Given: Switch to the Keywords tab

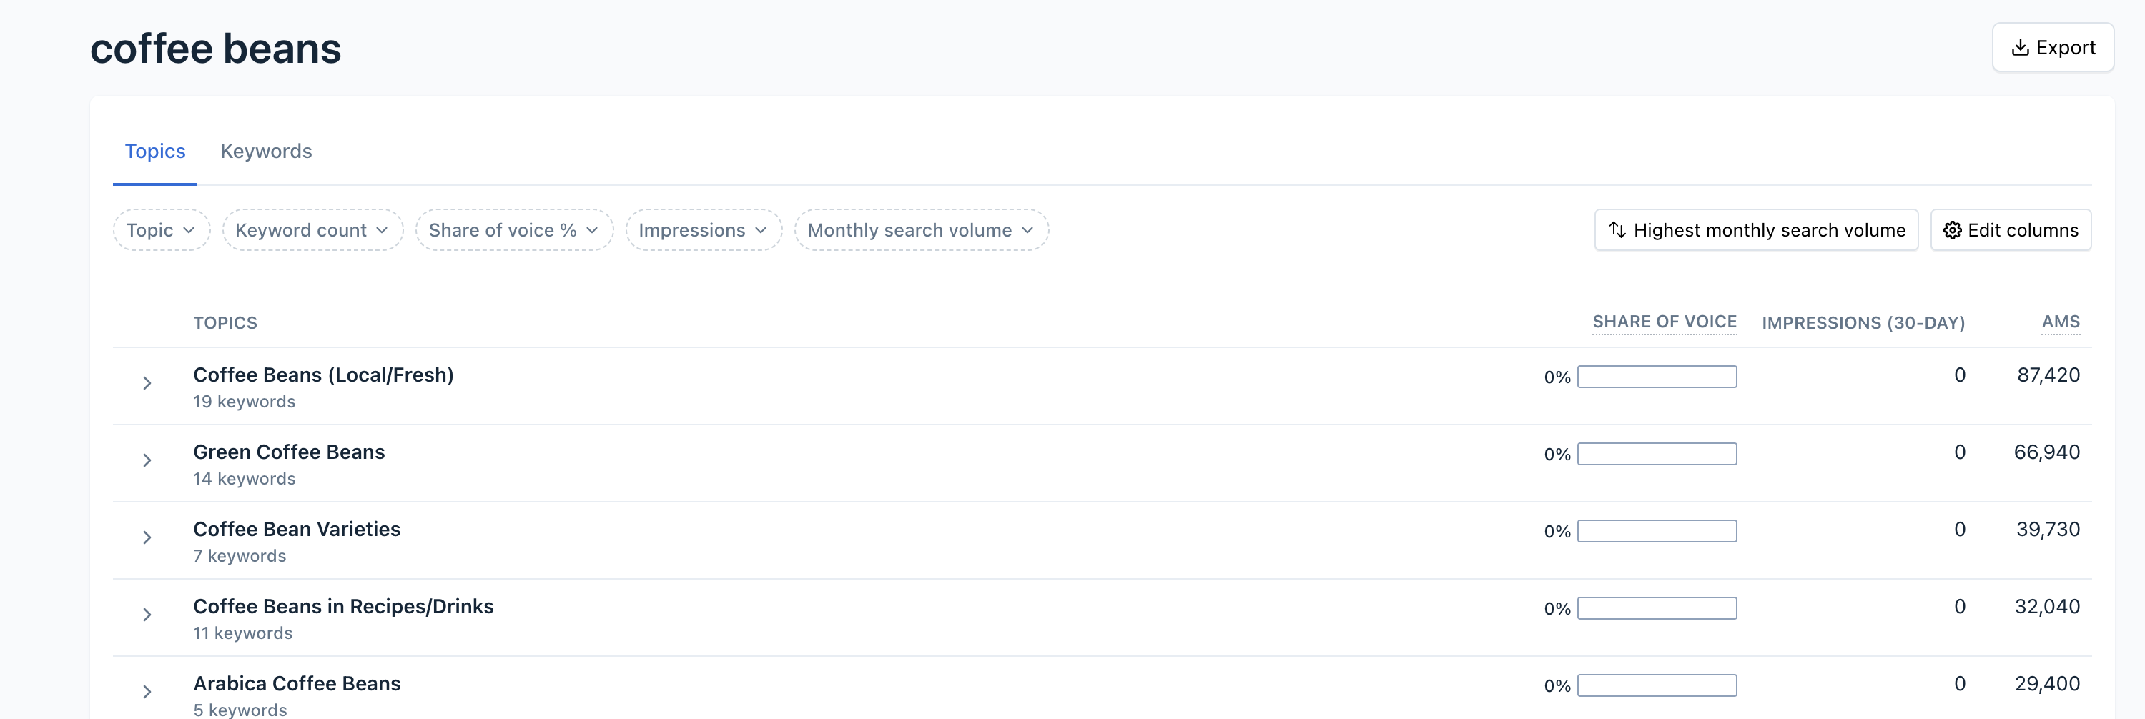Looking at the screenshot, I should pos(266,152).
